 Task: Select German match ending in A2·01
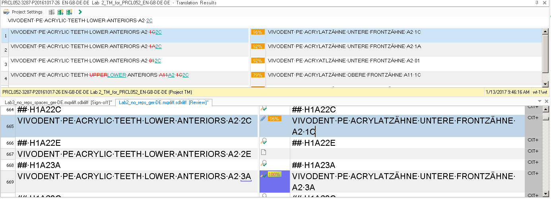pyautogui.click(x=344, y=61)
